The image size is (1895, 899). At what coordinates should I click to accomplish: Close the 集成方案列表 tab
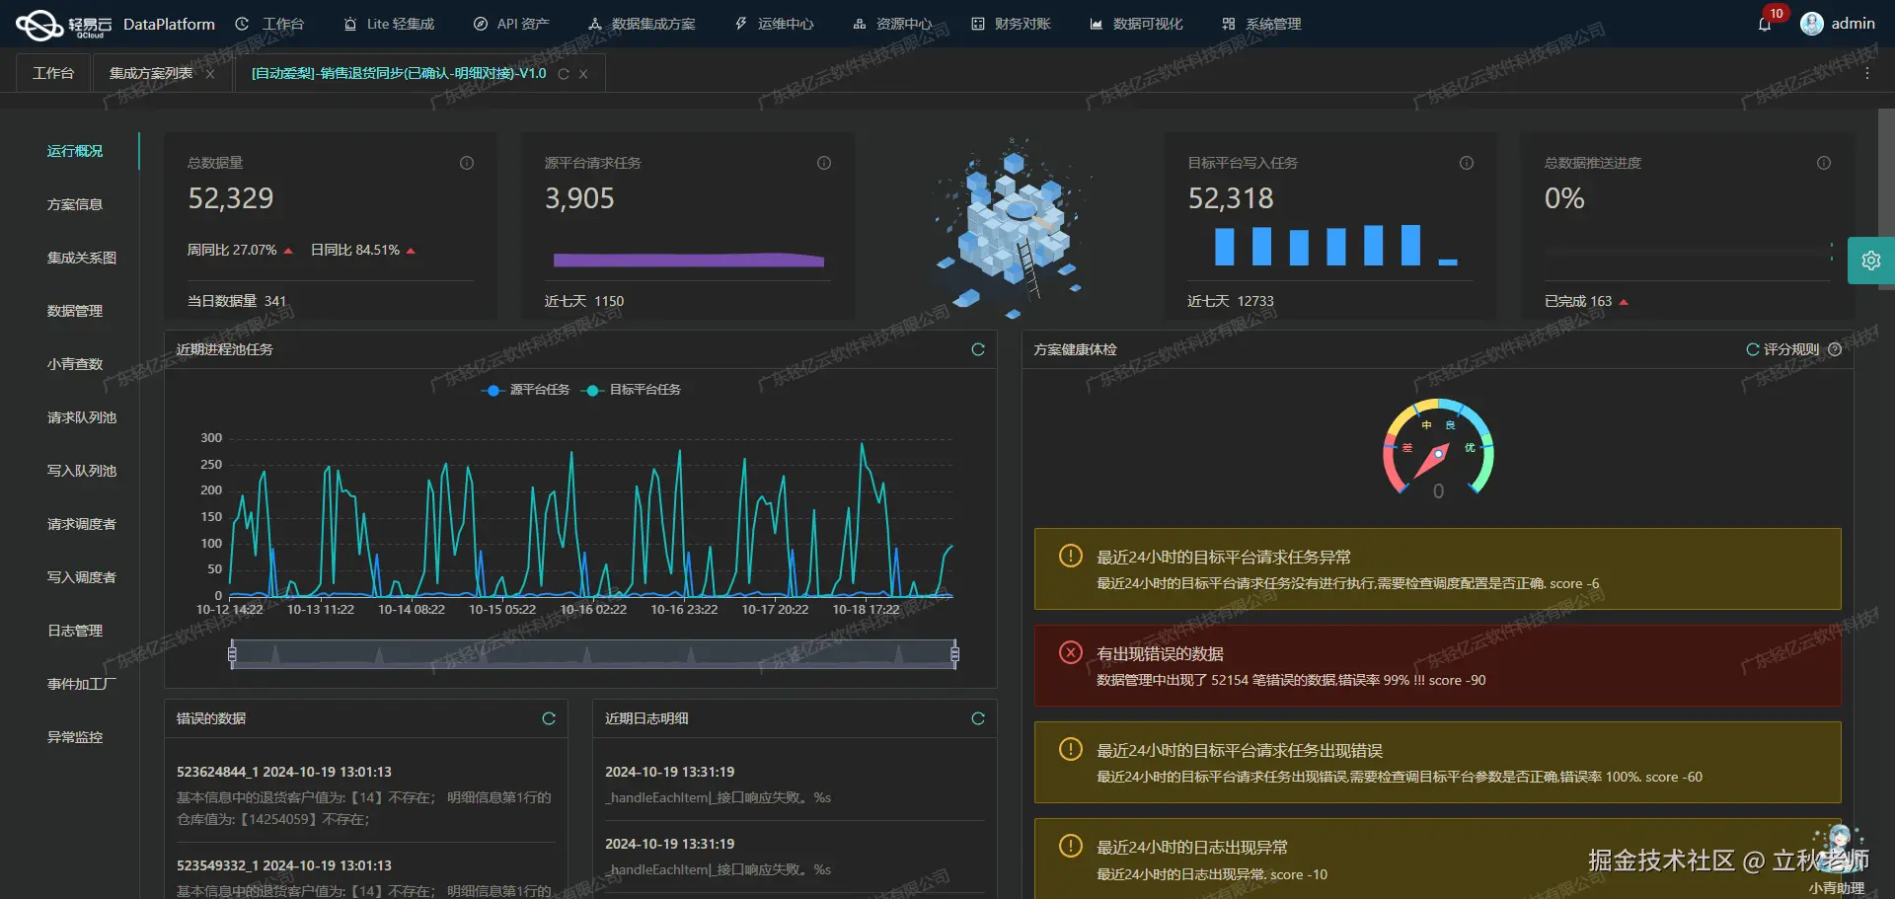(210, 74)
